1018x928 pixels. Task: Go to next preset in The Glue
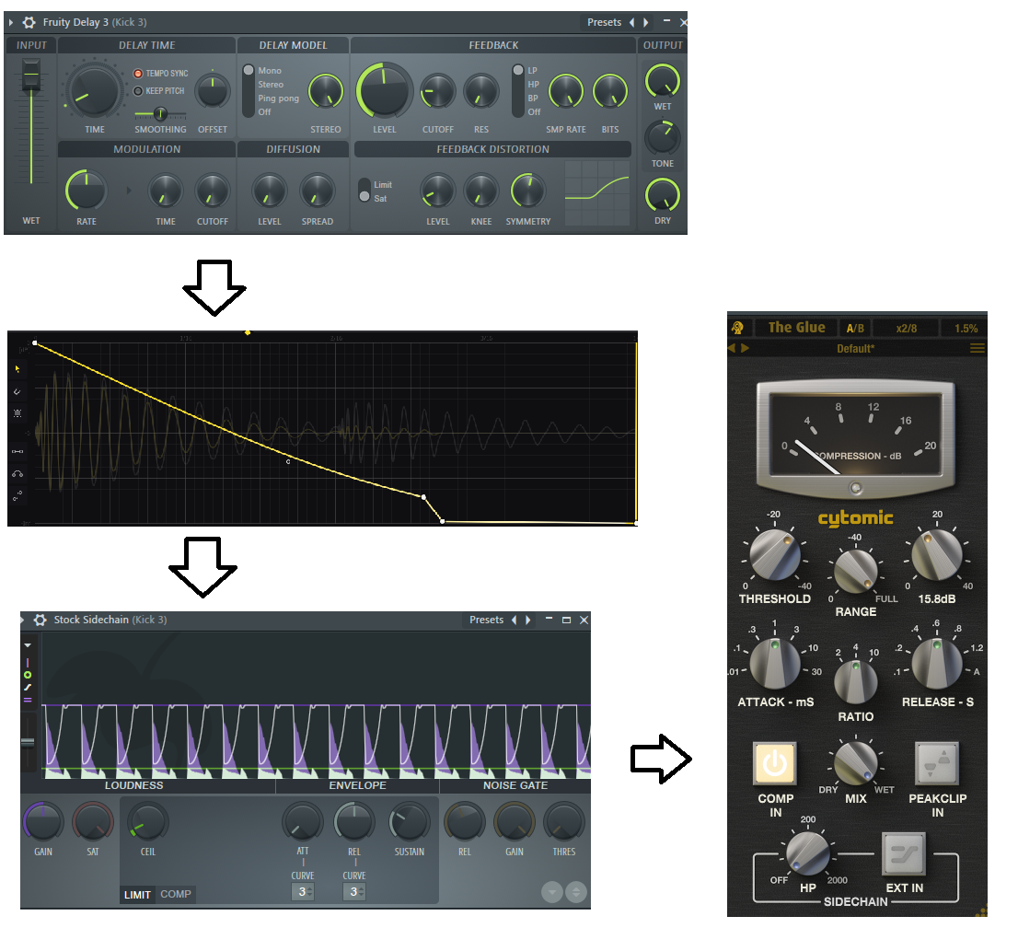pyautogui.click(x=745, y=348)
